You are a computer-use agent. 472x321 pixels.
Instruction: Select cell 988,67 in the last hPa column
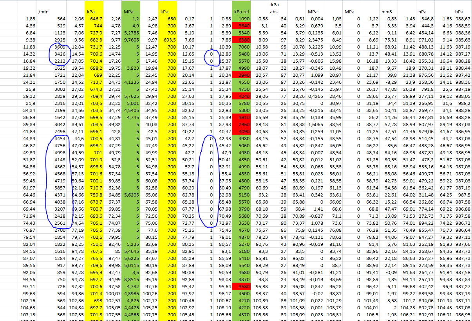coord(463,18)
